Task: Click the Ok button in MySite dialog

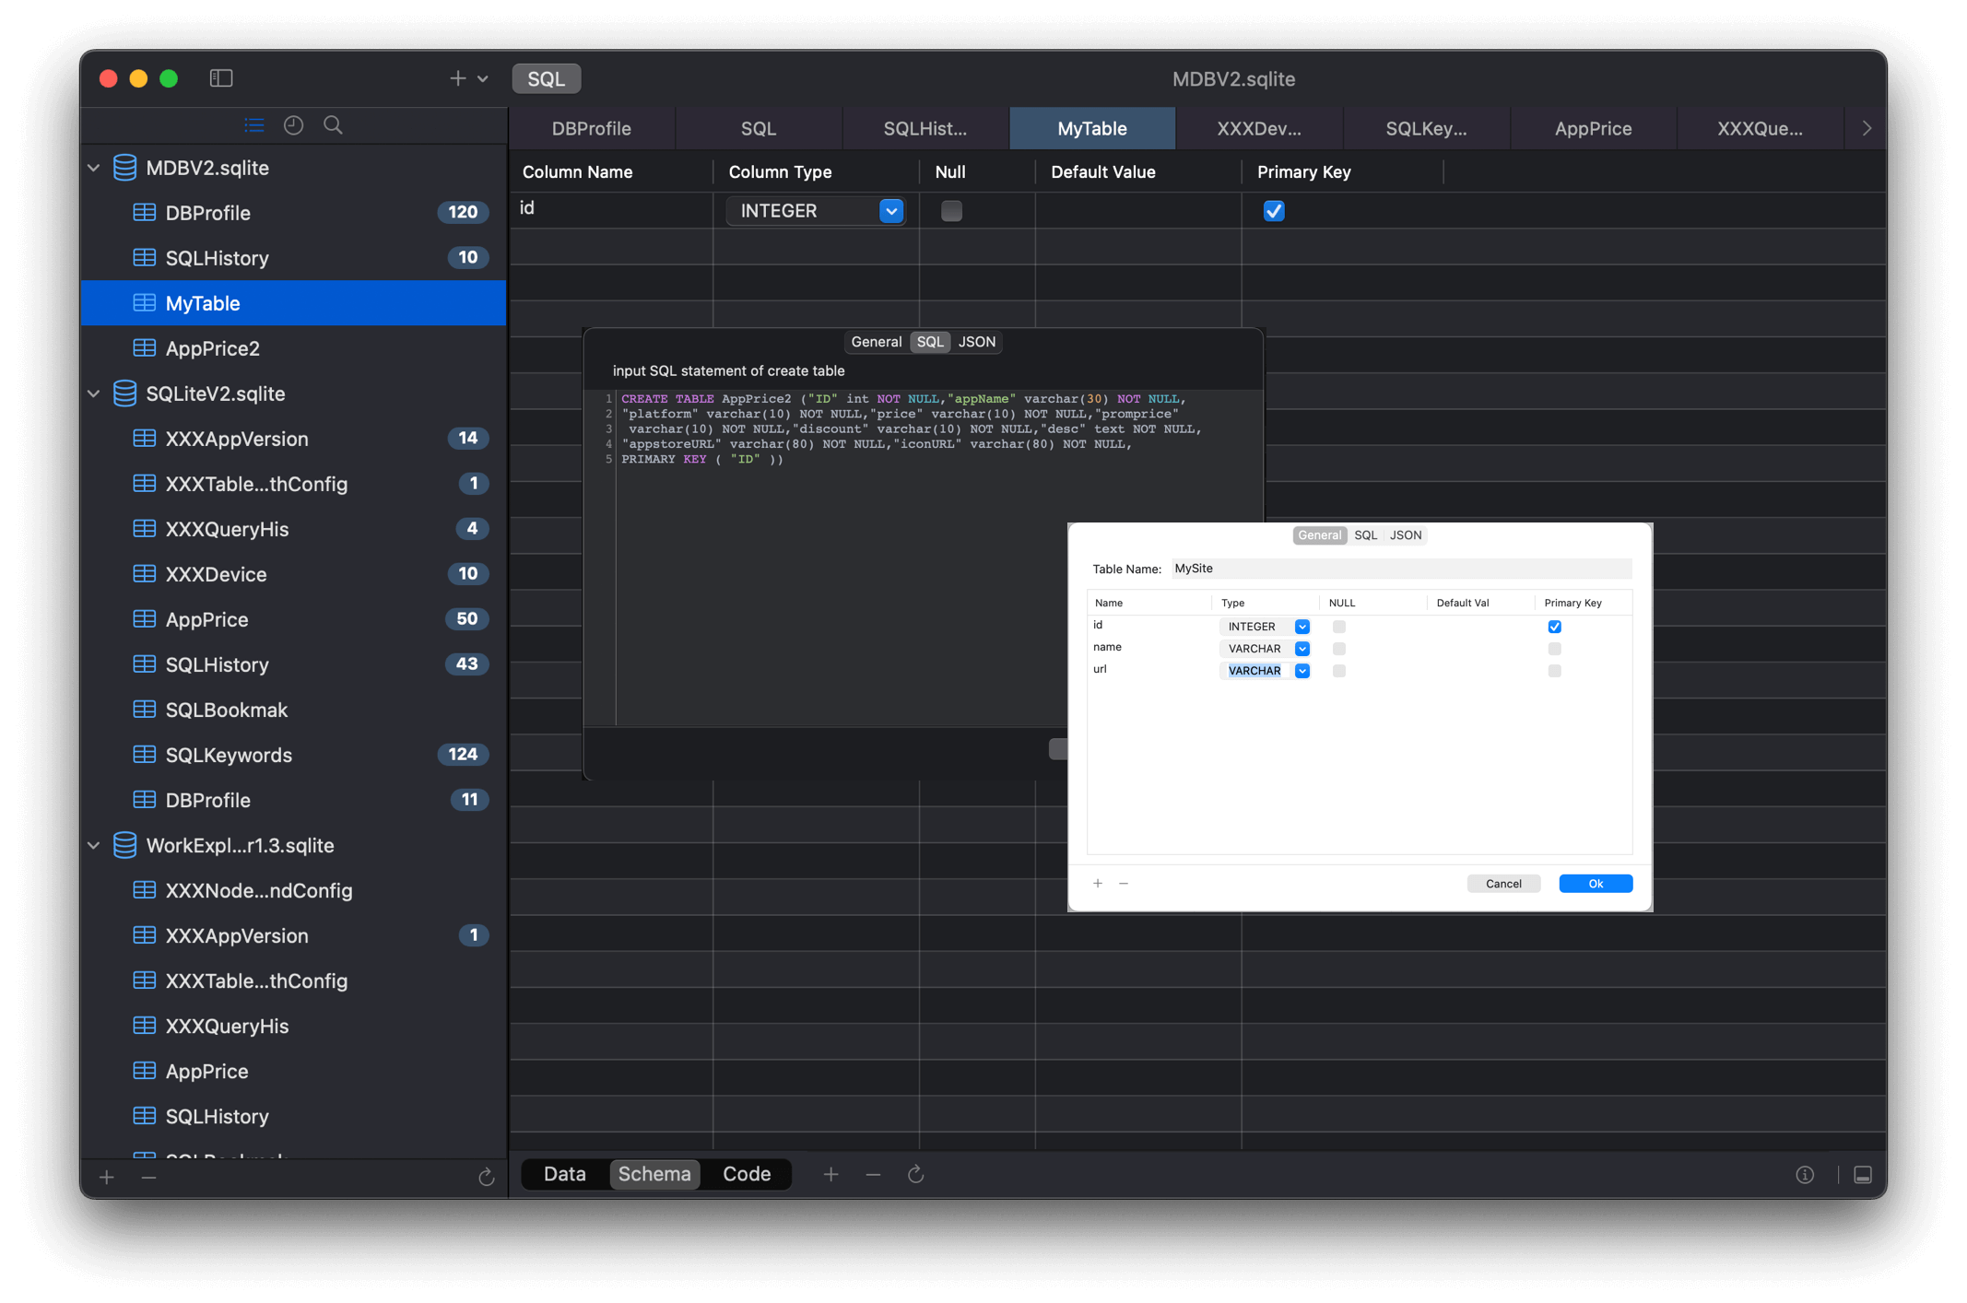Action: pyautogui.click(x=1596, y=883)
